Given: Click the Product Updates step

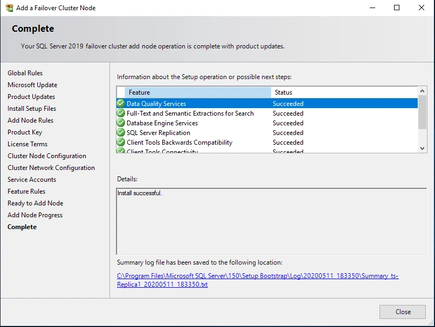Looking at the screenshot, I should click(31, 97).
